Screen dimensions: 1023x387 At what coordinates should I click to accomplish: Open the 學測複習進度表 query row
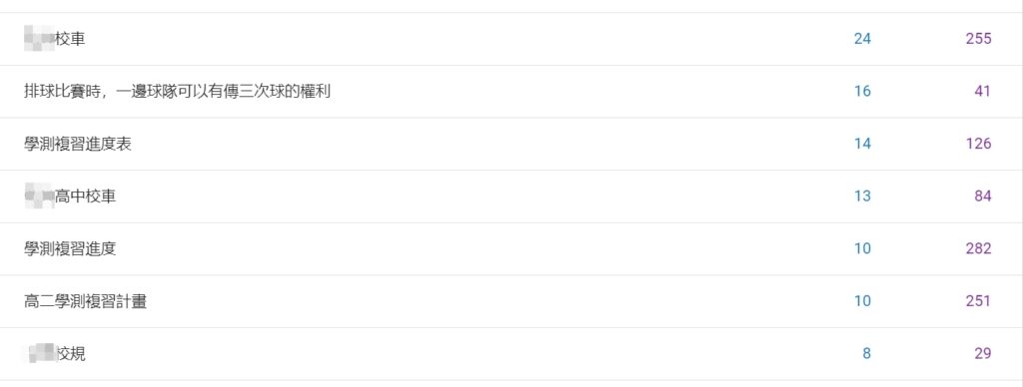click(x=511, y=144)
